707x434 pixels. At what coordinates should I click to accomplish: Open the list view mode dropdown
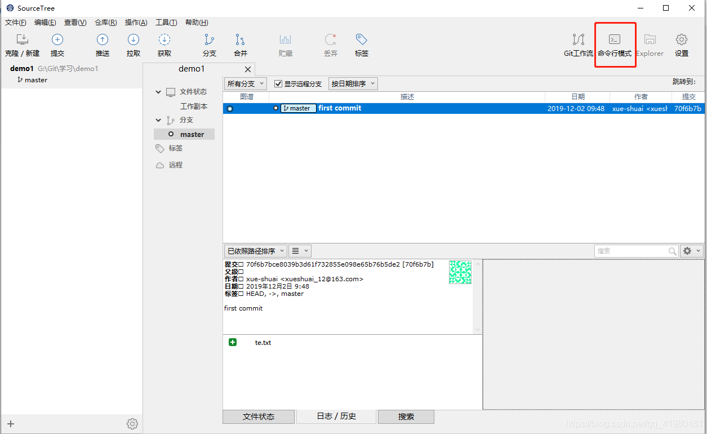tap(300, 251)
